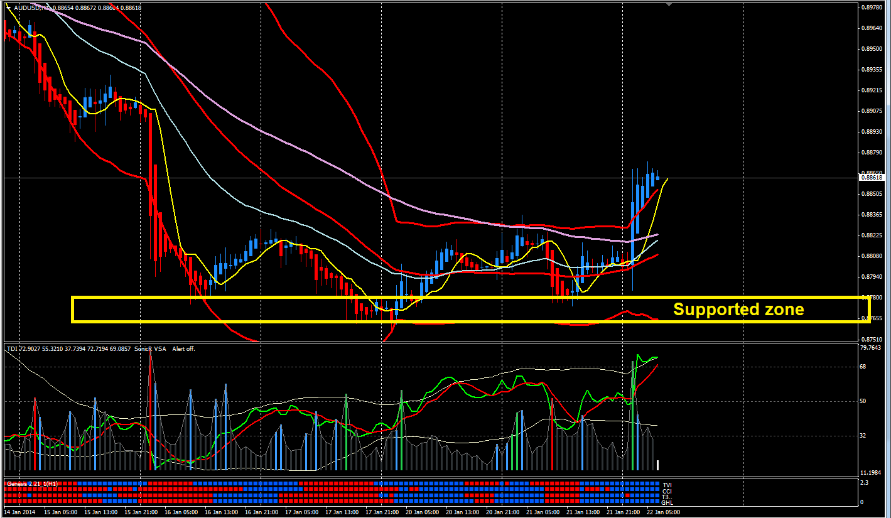
Task: Click the 0.87510 price scale value
Action: (x=872, y=339)
